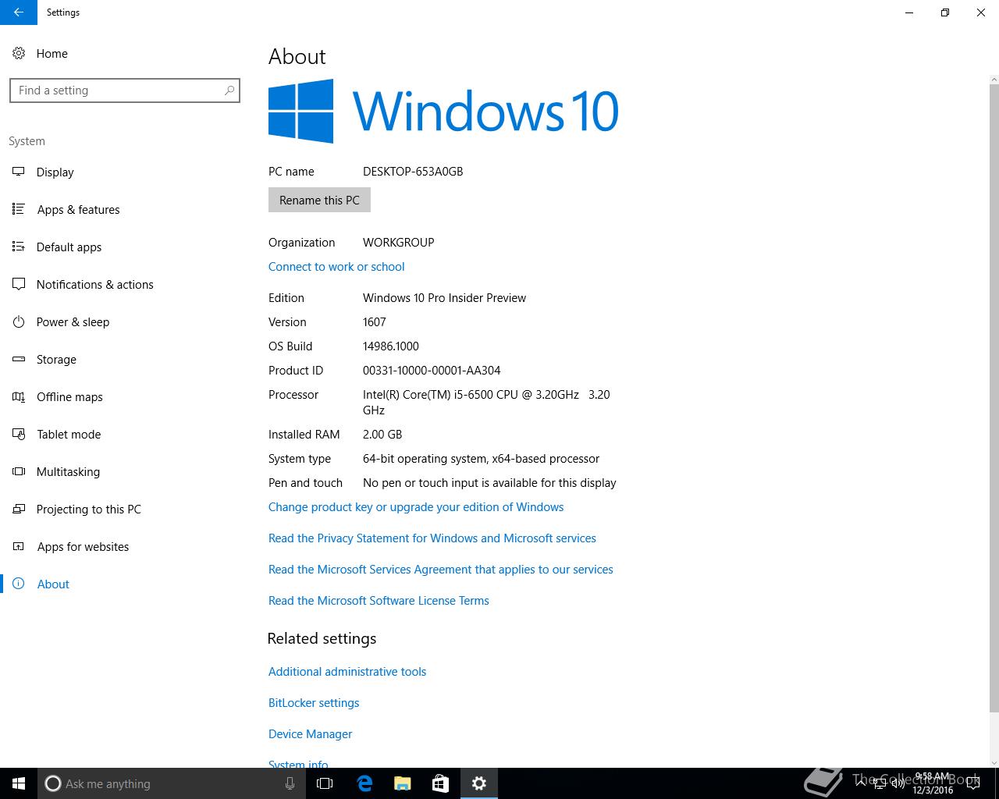The image size is (999, 799).
Task: Select the Projecting to this PC icon
Action: pyautogui.click(x=19, y=509)
